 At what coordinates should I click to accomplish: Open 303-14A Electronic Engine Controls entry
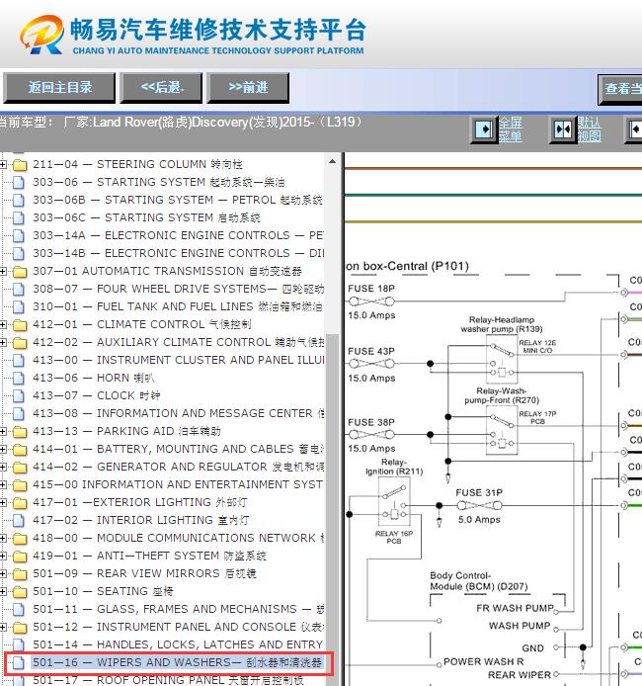pyautogui.click(x=179, y=235)
